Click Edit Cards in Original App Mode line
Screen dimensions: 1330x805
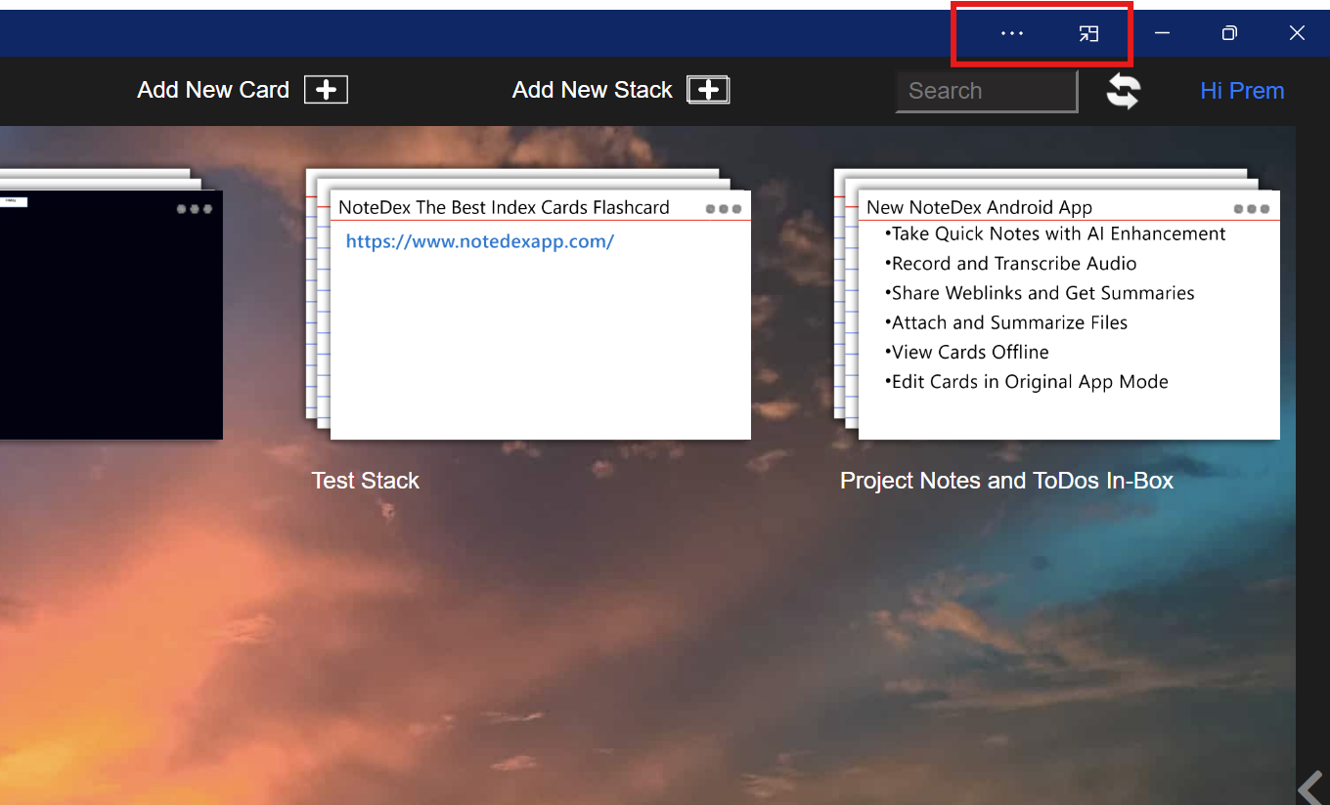pos(1026,382)
